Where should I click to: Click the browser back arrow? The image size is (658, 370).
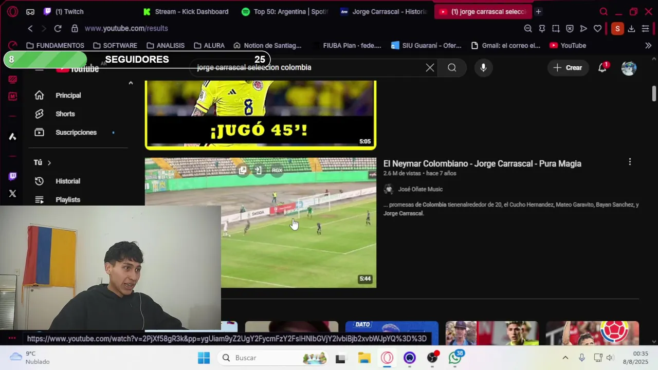(x=30, y=28)
